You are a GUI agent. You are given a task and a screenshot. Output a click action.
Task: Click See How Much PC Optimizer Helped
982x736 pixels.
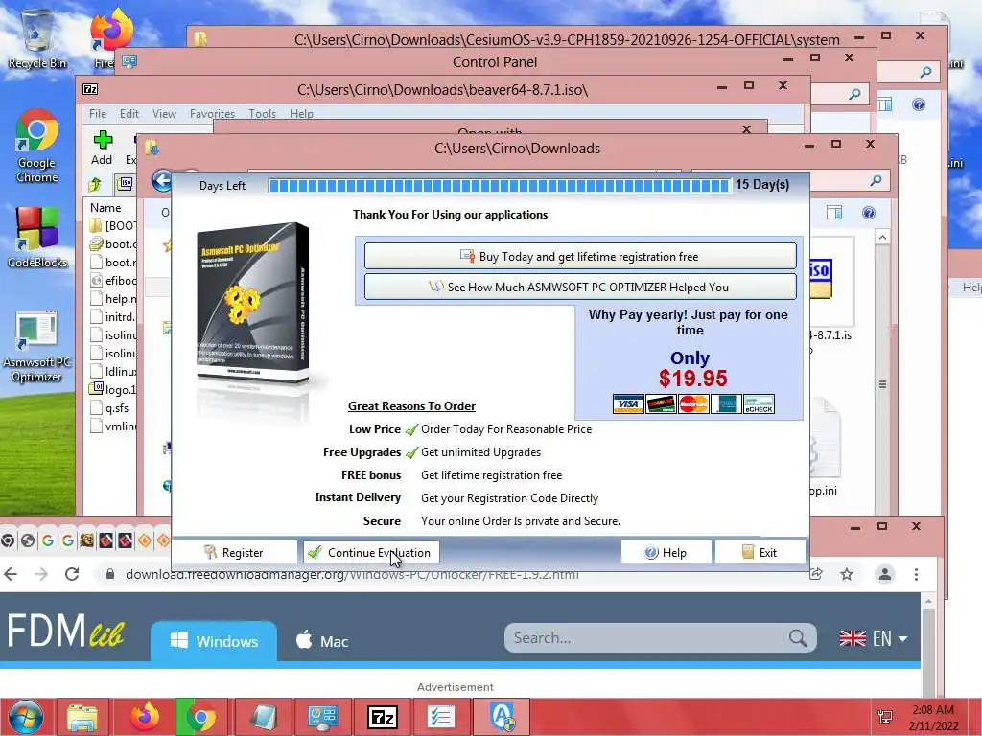point(580,287)
